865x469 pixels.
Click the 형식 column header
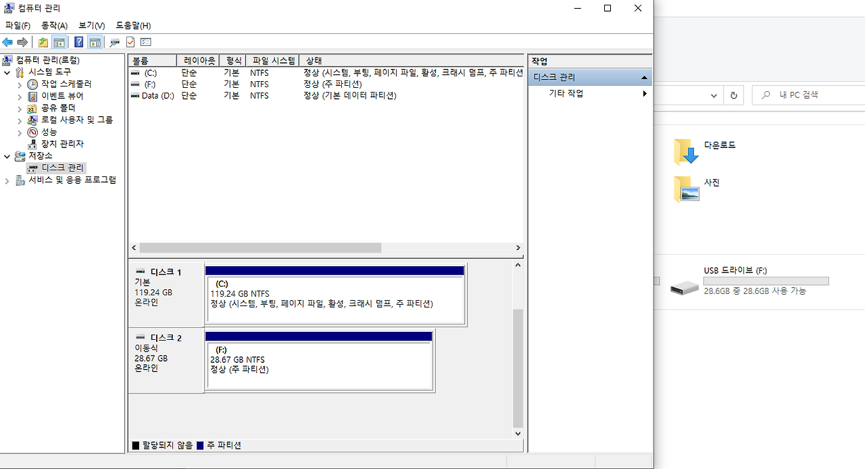point(232,61)
